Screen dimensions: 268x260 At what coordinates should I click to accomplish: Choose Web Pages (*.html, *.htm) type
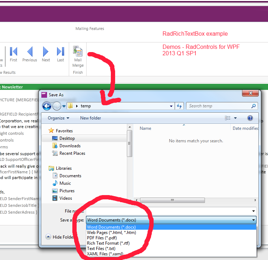coord(171,233)
